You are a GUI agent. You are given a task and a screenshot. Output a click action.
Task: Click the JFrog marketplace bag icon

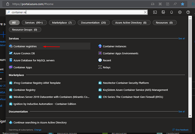tap(11, 83)
